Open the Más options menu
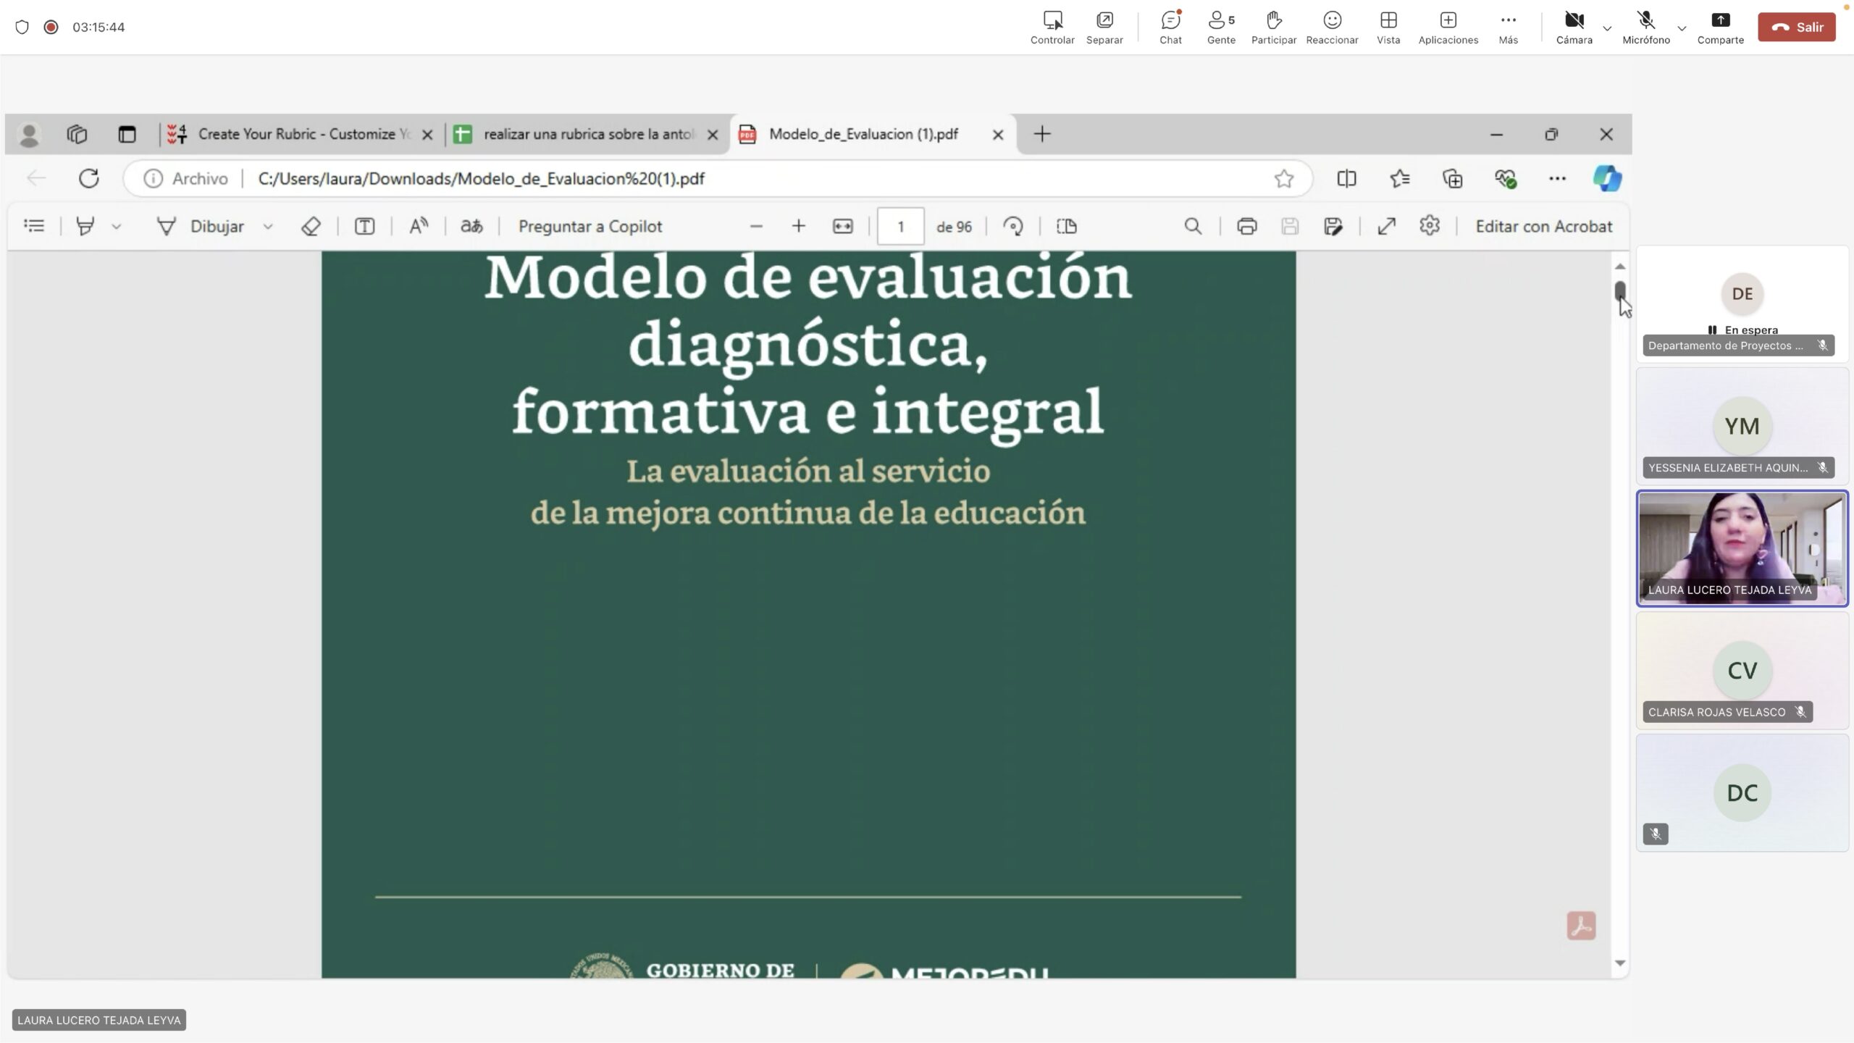The image size is (1854, 1043). (x=1508, y=28)
